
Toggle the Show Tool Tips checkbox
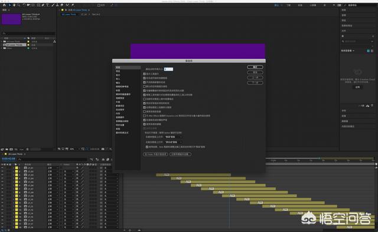pos(144,74)
